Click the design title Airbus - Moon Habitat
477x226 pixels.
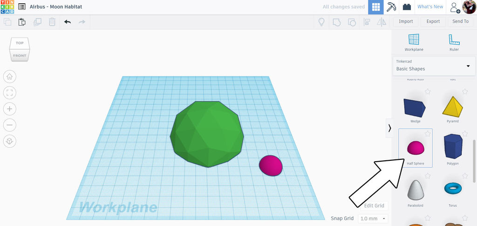56,7
